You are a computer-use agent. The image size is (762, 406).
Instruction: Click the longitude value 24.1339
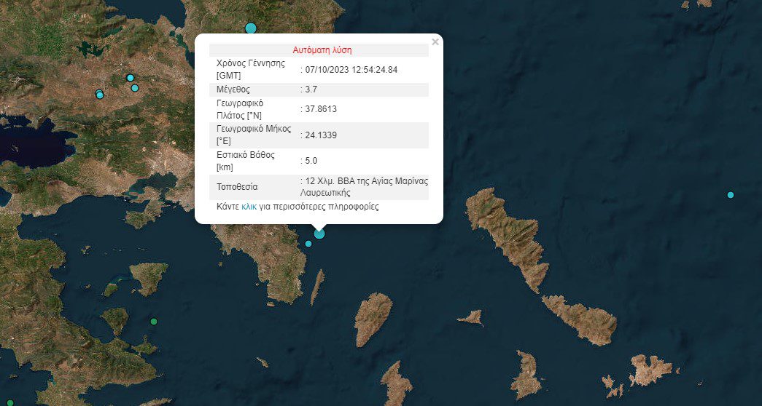(x=321, y=135)
